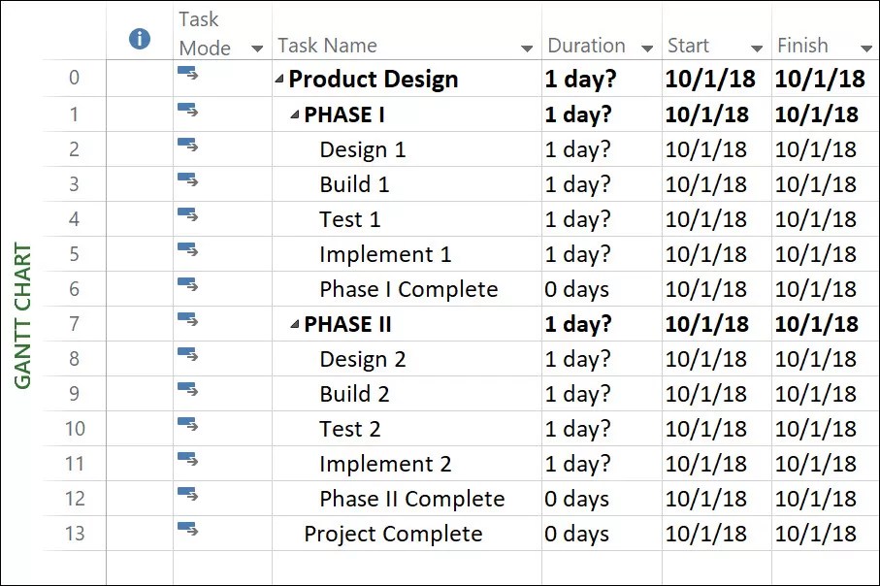
Task: Click the task mode icon for Design 1
Action: click(x=187, y=144)
